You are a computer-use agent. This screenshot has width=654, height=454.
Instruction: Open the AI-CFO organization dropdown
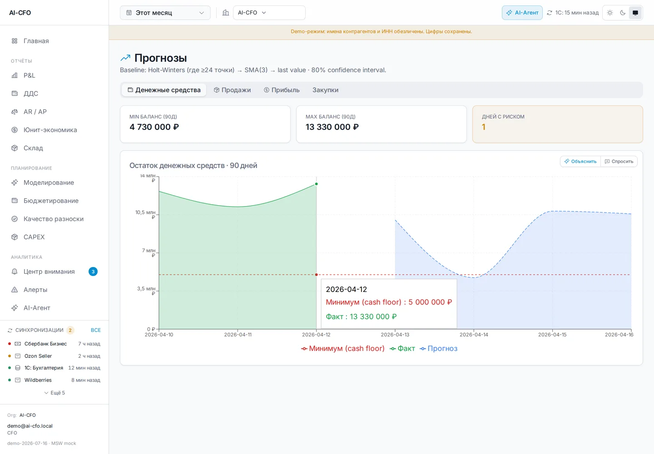(x=269, y=13)
